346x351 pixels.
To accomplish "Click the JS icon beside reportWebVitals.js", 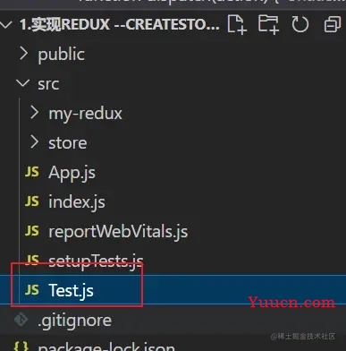I will tap(32, 231).
